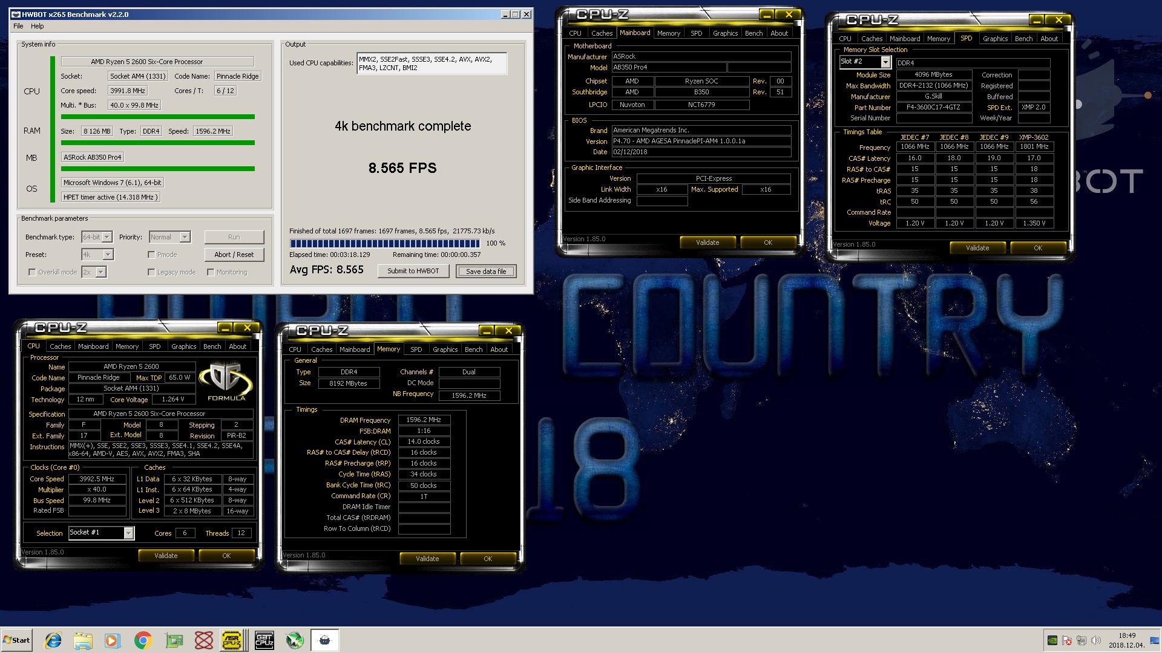Screen dimensions: 1162x653
Task: Click the 'F4-3600C17-4GTZ' part number value
Action: [x=933, y=107]
